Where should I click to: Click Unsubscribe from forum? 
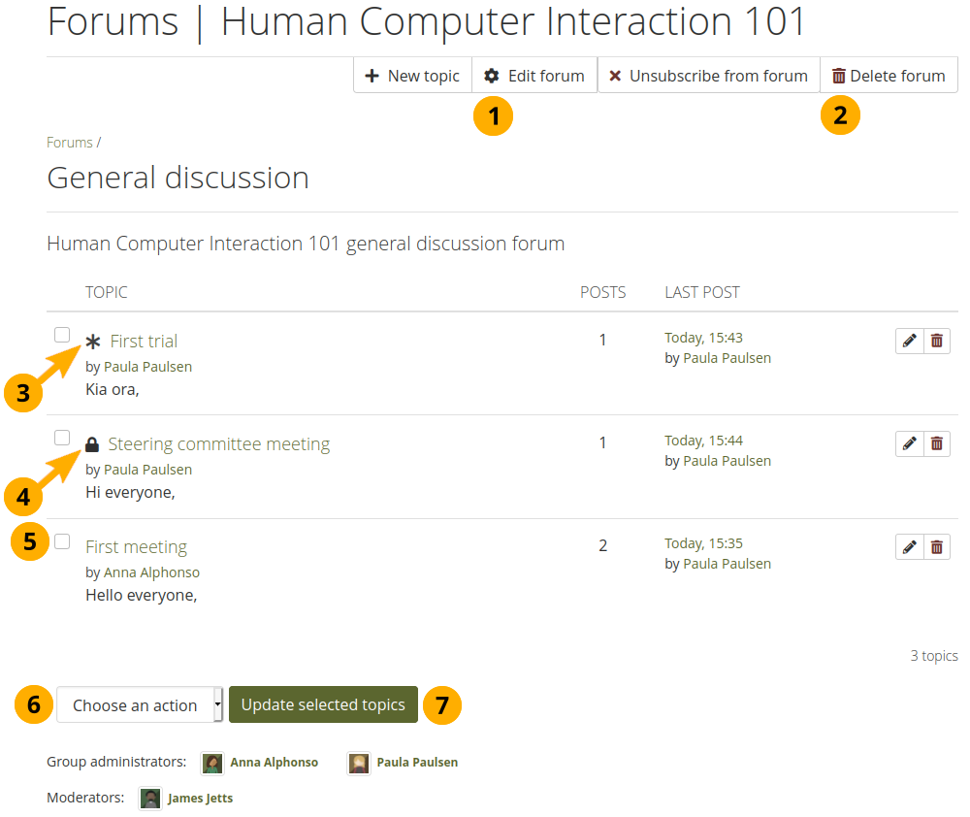coord(708,76)
